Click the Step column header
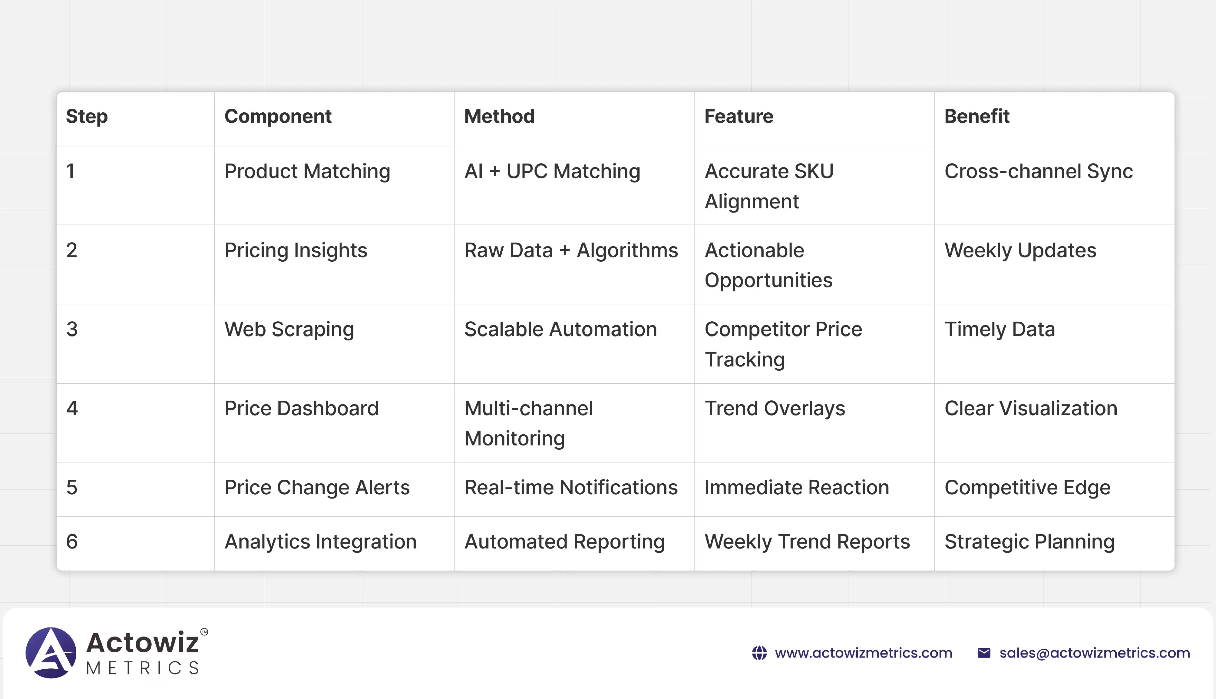The width and height of the screenshot is (1216, 699). tap(87, 117)
